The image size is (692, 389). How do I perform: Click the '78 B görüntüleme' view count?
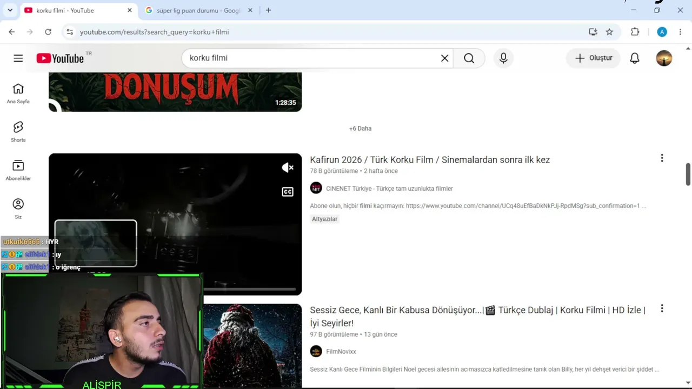point(334,171)
